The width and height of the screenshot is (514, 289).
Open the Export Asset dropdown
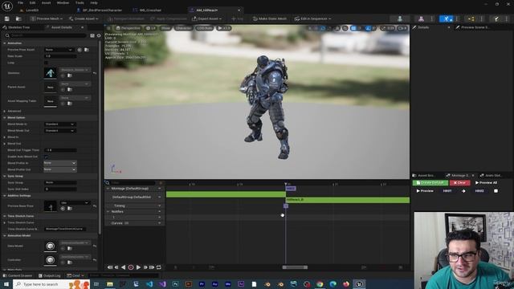coord(206,18)
